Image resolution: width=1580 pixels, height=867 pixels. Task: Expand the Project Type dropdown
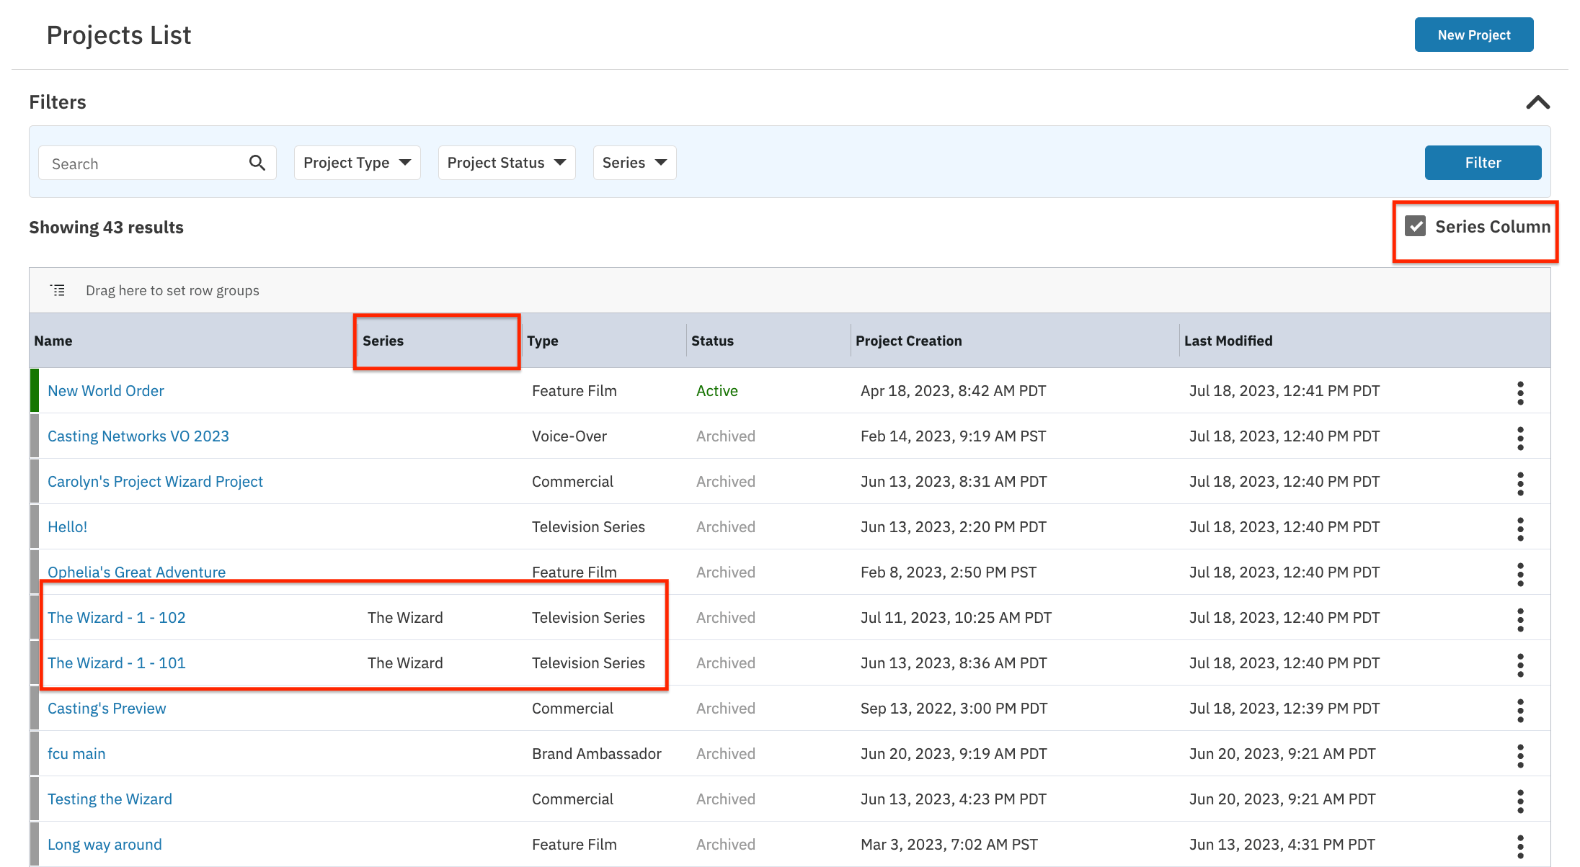[357, 163]
